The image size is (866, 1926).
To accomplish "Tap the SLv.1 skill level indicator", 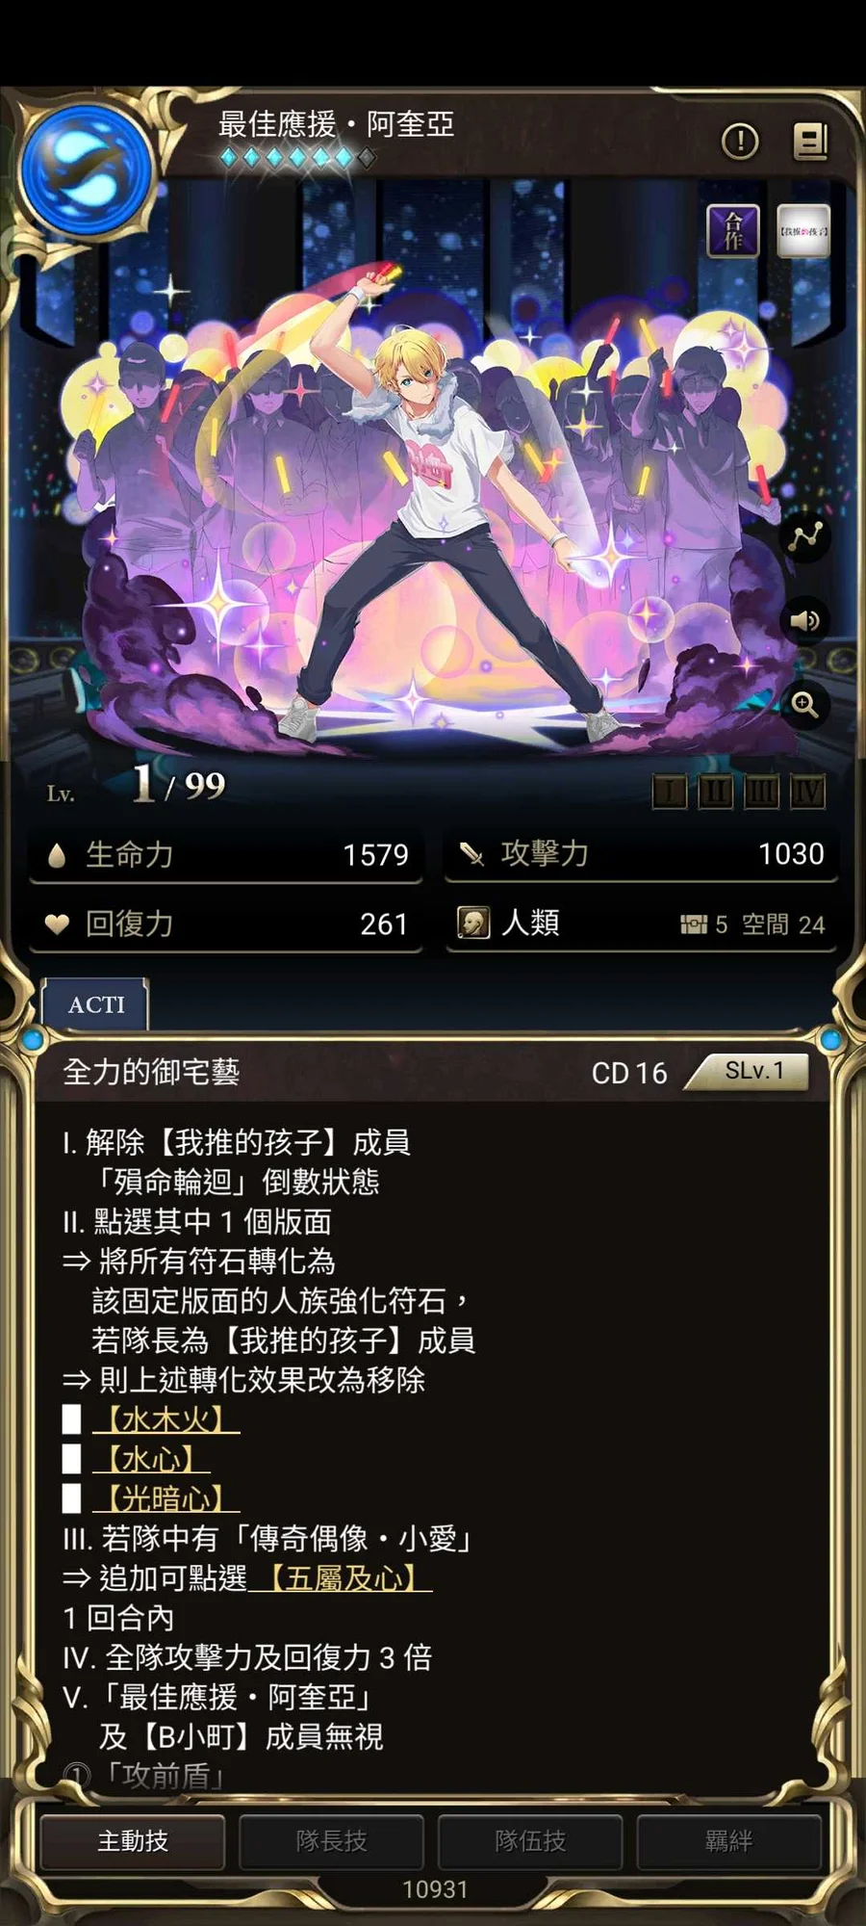I will pos(752,1071).
